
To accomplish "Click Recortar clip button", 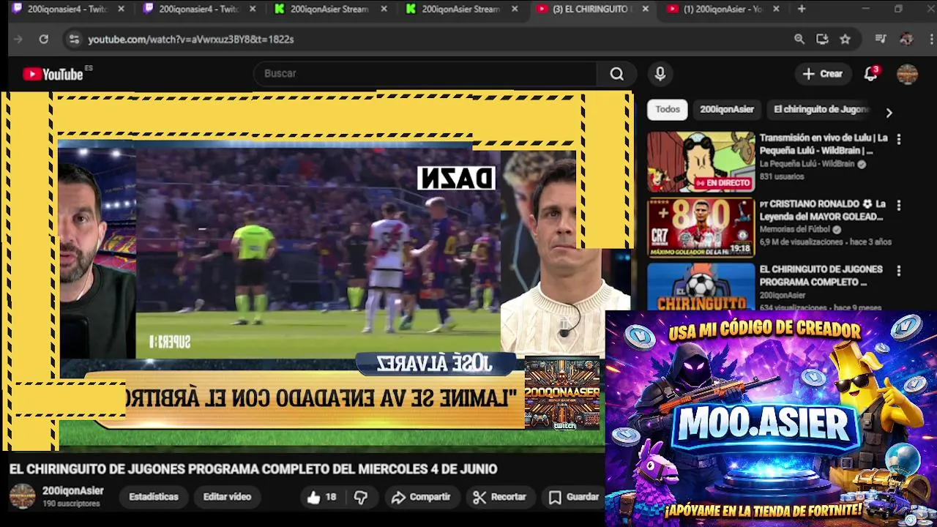I will click(500, 497).
